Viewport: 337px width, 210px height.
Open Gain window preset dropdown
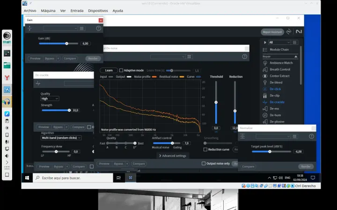click(60, 29)
